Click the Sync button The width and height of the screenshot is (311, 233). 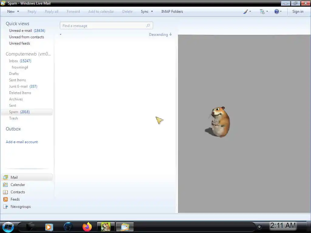145,12
